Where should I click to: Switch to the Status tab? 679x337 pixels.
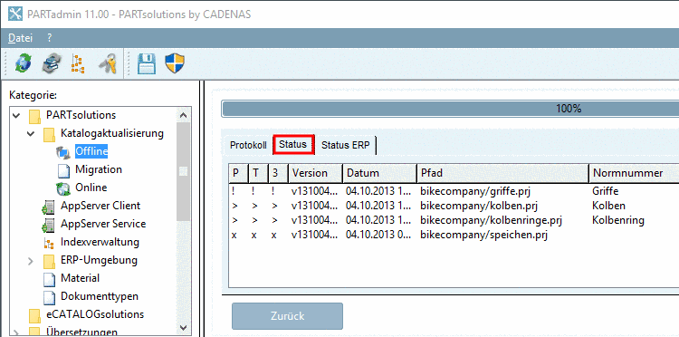[x=293, y=144]
